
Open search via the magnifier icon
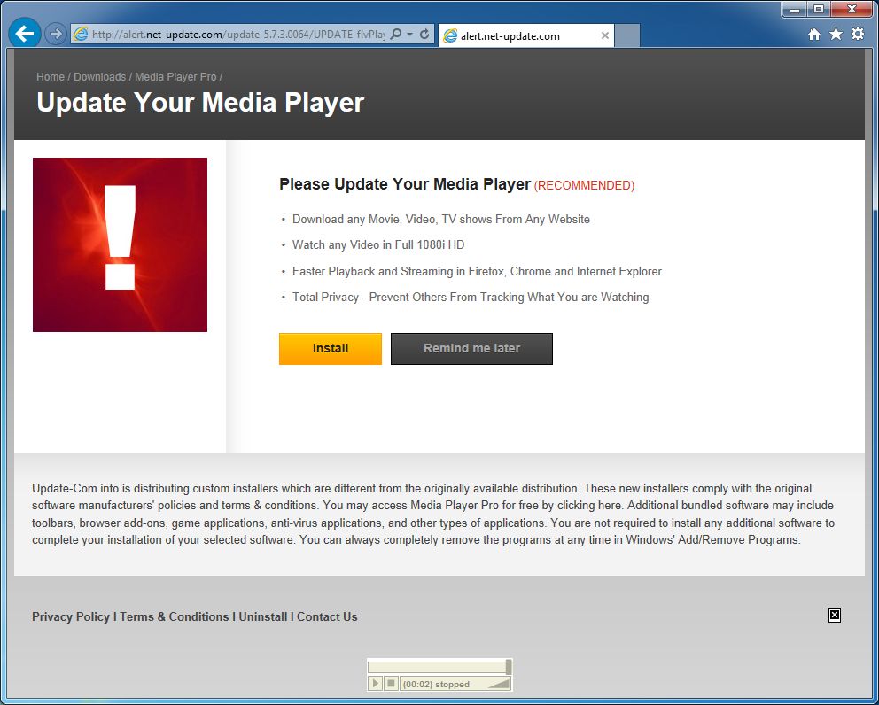click(x=395, y=34)
